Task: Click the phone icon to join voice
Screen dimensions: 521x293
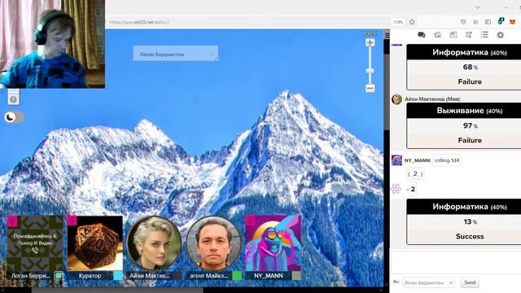Action: click(x=35, y=251)
